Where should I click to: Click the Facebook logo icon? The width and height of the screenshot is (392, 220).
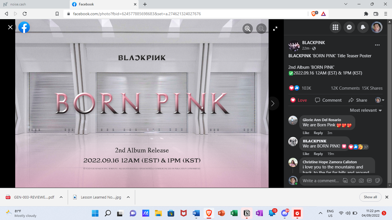point(24,27)
